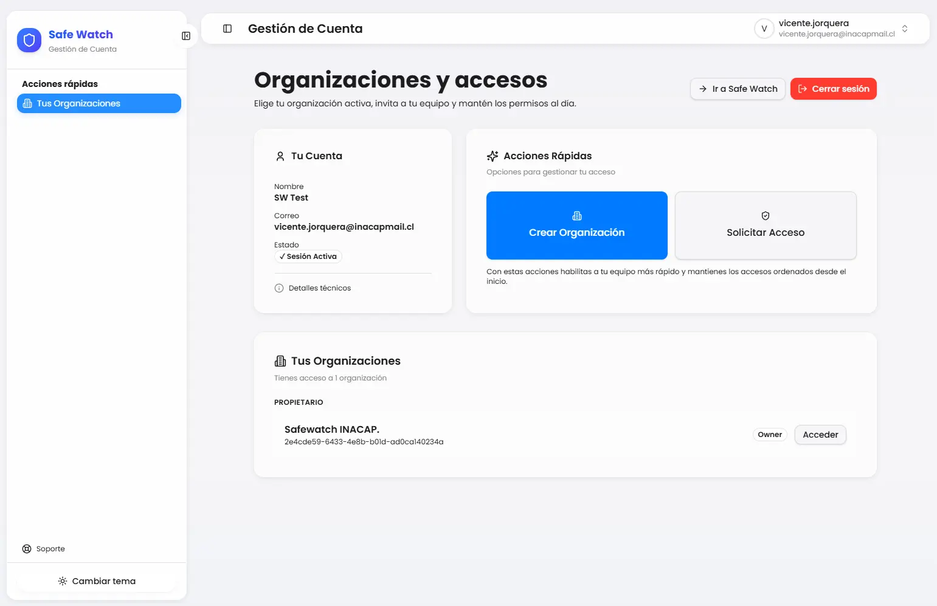This screenshot has height=606, width=937.
Task: Click the Safe Watch shield logo
Action: 29,41
